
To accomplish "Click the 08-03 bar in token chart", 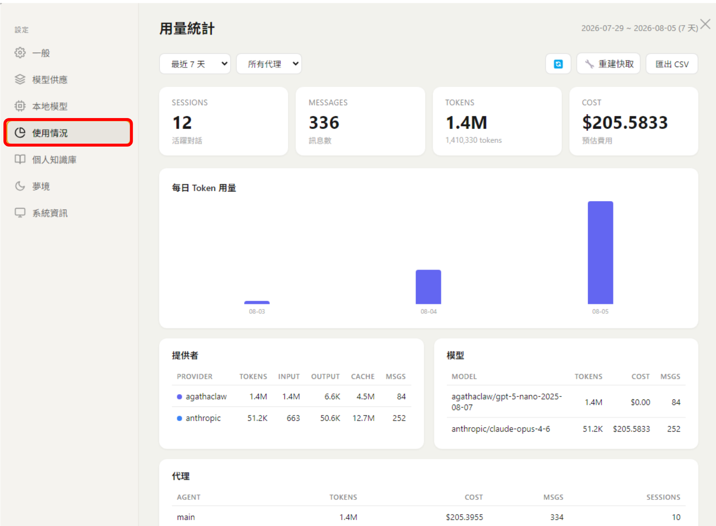I will click(257, 302).
